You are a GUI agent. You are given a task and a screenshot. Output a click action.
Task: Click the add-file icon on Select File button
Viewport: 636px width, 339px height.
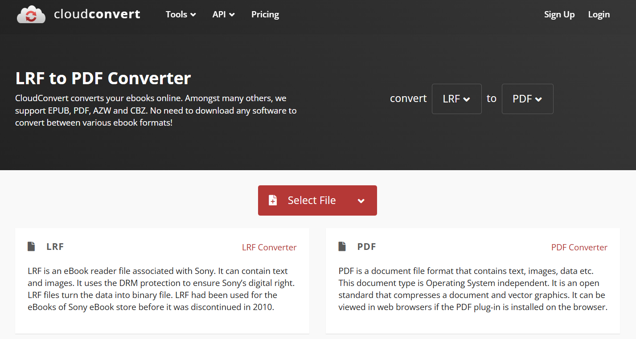tap(272, 200)
